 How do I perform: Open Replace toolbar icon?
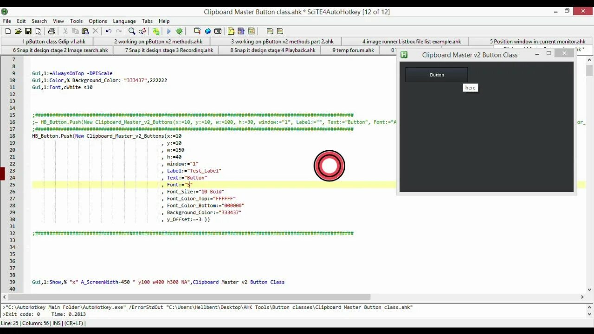142,31
